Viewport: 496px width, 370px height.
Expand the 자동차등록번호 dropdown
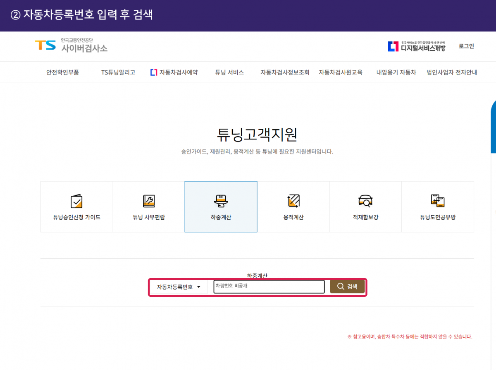[x=179, y=287]
